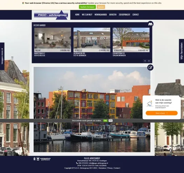Click the Chrome icon in the warning bar

coord(23,3)
